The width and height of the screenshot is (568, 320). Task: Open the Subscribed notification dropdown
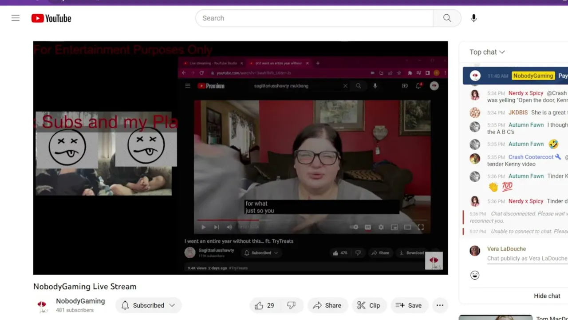(148, 305)
